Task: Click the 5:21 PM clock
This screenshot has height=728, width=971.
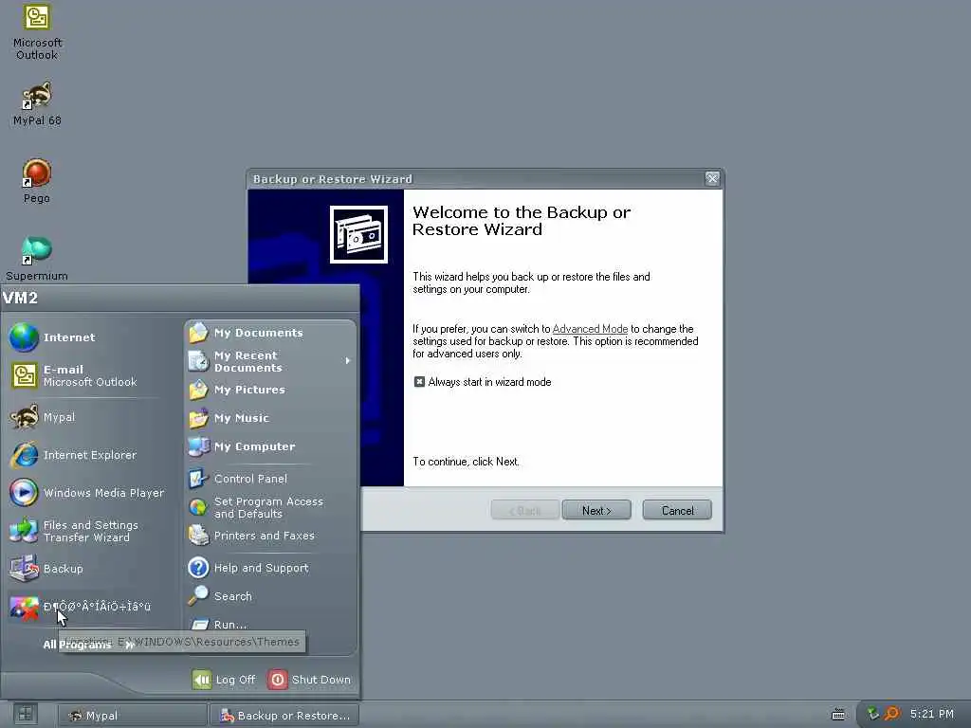Action: [931, 714]
